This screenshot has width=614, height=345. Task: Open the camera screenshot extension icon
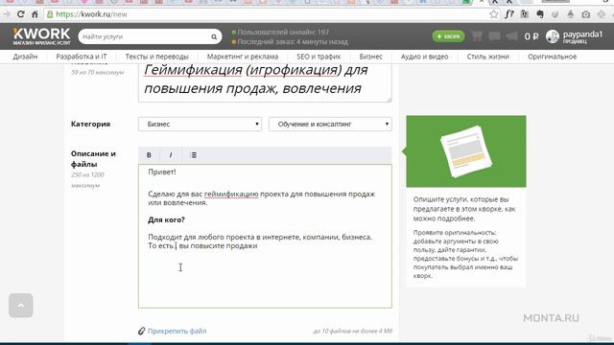coord(586,14)
